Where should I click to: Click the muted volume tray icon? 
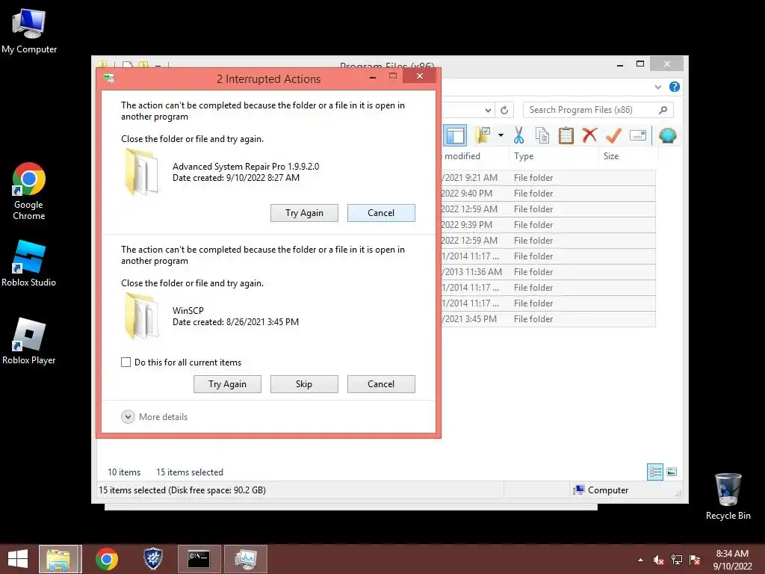pos(659,560)
